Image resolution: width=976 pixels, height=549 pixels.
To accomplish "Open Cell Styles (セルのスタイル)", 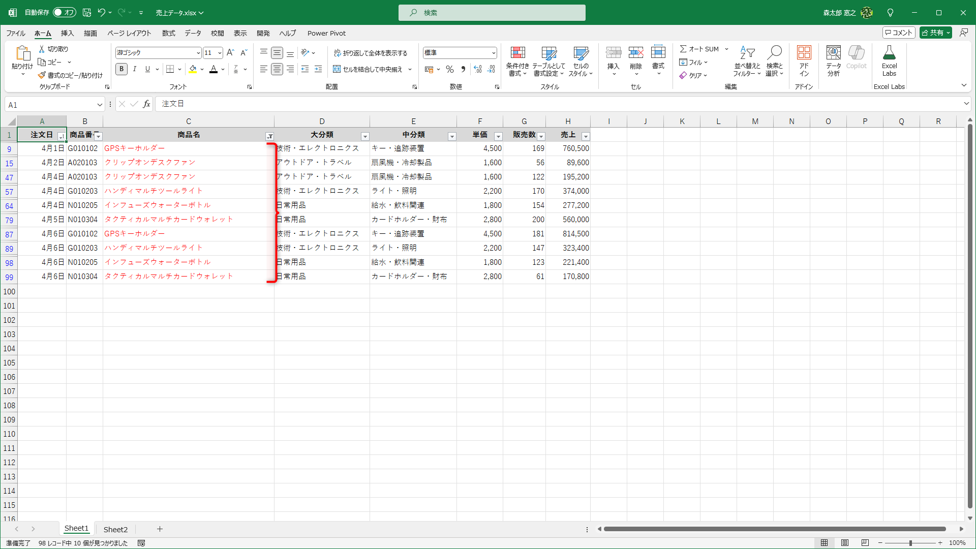I will [x=581, y=60].
